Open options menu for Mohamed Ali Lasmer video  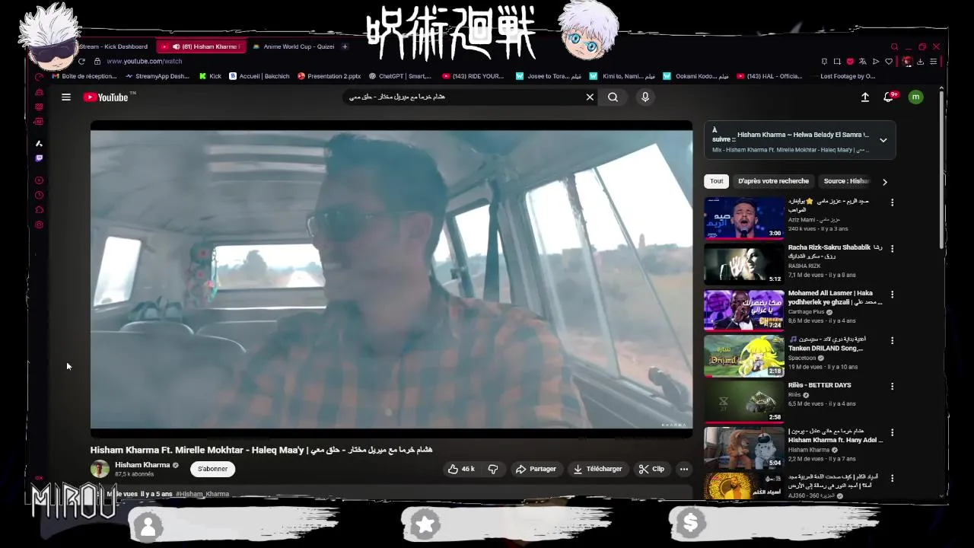[892, 295]
